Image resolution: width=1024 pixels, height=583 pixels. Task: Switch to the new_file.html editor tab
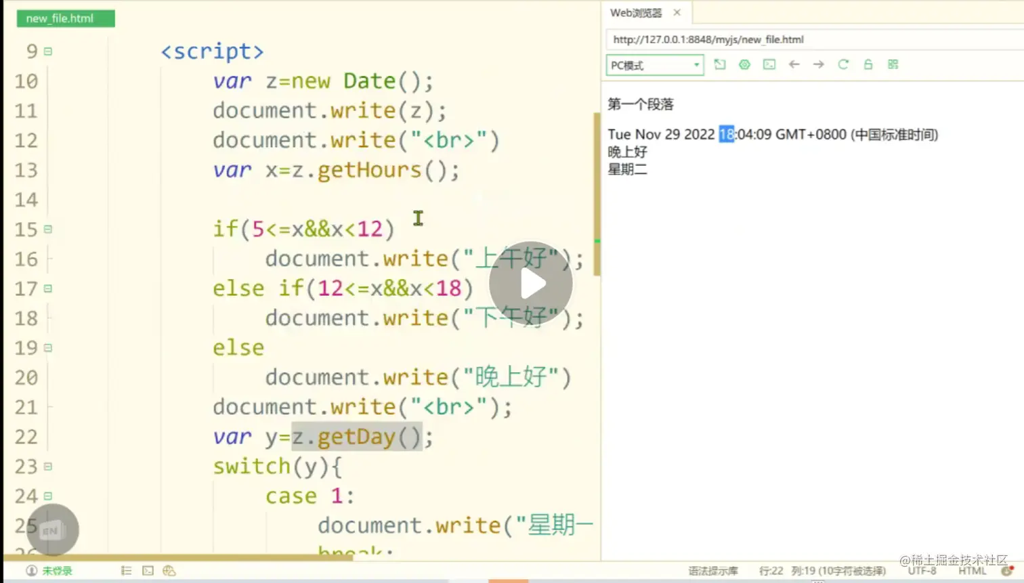click(66, 18)
